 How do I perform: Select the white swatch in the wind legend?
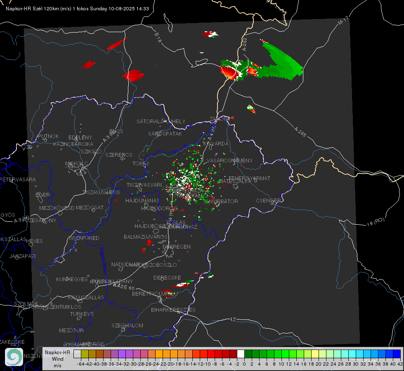coord(241,354)
